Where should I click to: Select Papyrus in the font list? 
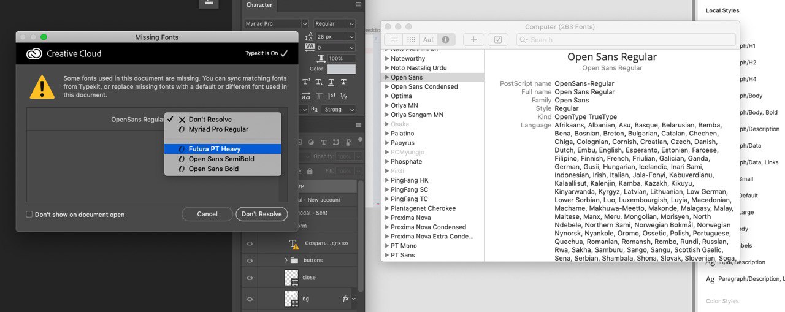coord(402,143)
